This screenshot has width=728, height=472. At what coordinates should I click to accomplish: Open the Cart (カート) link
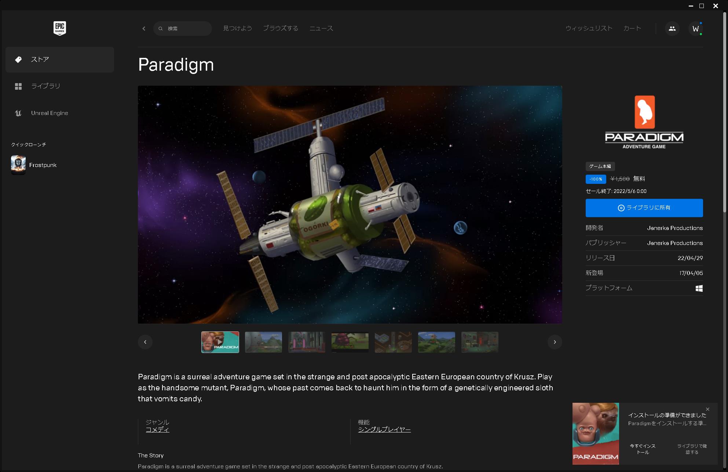tap(632, 28)
